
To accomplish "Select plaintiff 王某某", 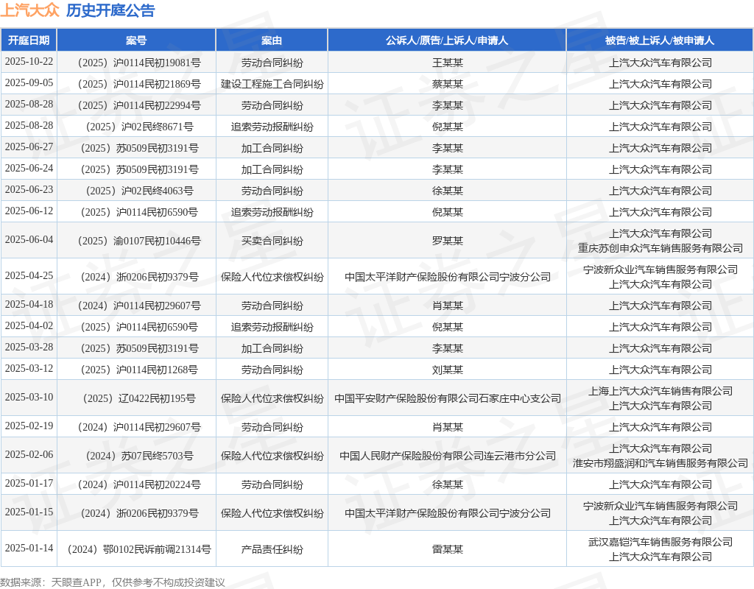I will point(447,63).
